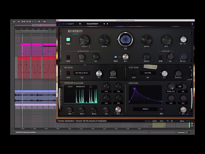Viewport: 205px width, 154px height.
Task: Click the Width knob
Action: (166, 40)
